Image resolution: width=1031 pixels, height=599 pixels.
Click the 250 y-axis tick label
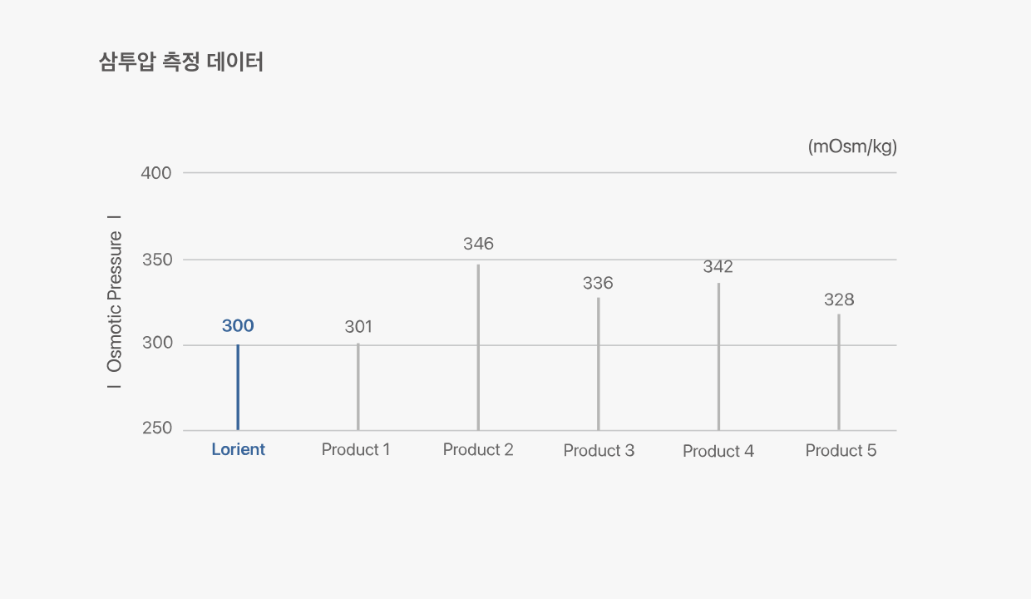coord(156,428)
